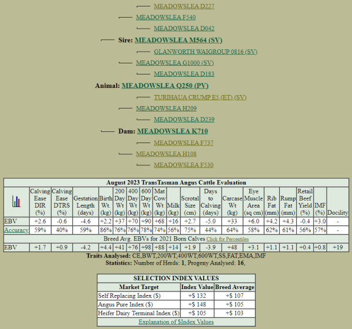This screenshot has height=329, width=352.
Task: Select the Traits Analysed text line
Action: [x=176, y=256]
